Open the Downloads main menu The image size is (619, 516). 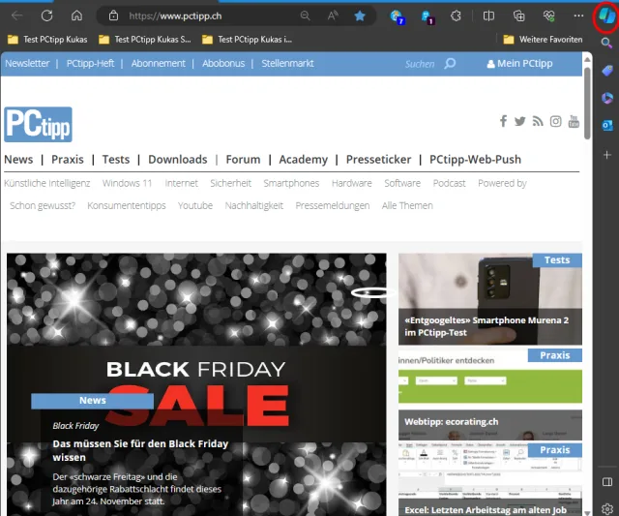(178, 159)
